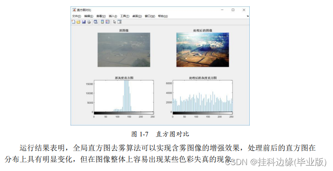Click the 10000 y-axis tick label

tap(90, 93)
